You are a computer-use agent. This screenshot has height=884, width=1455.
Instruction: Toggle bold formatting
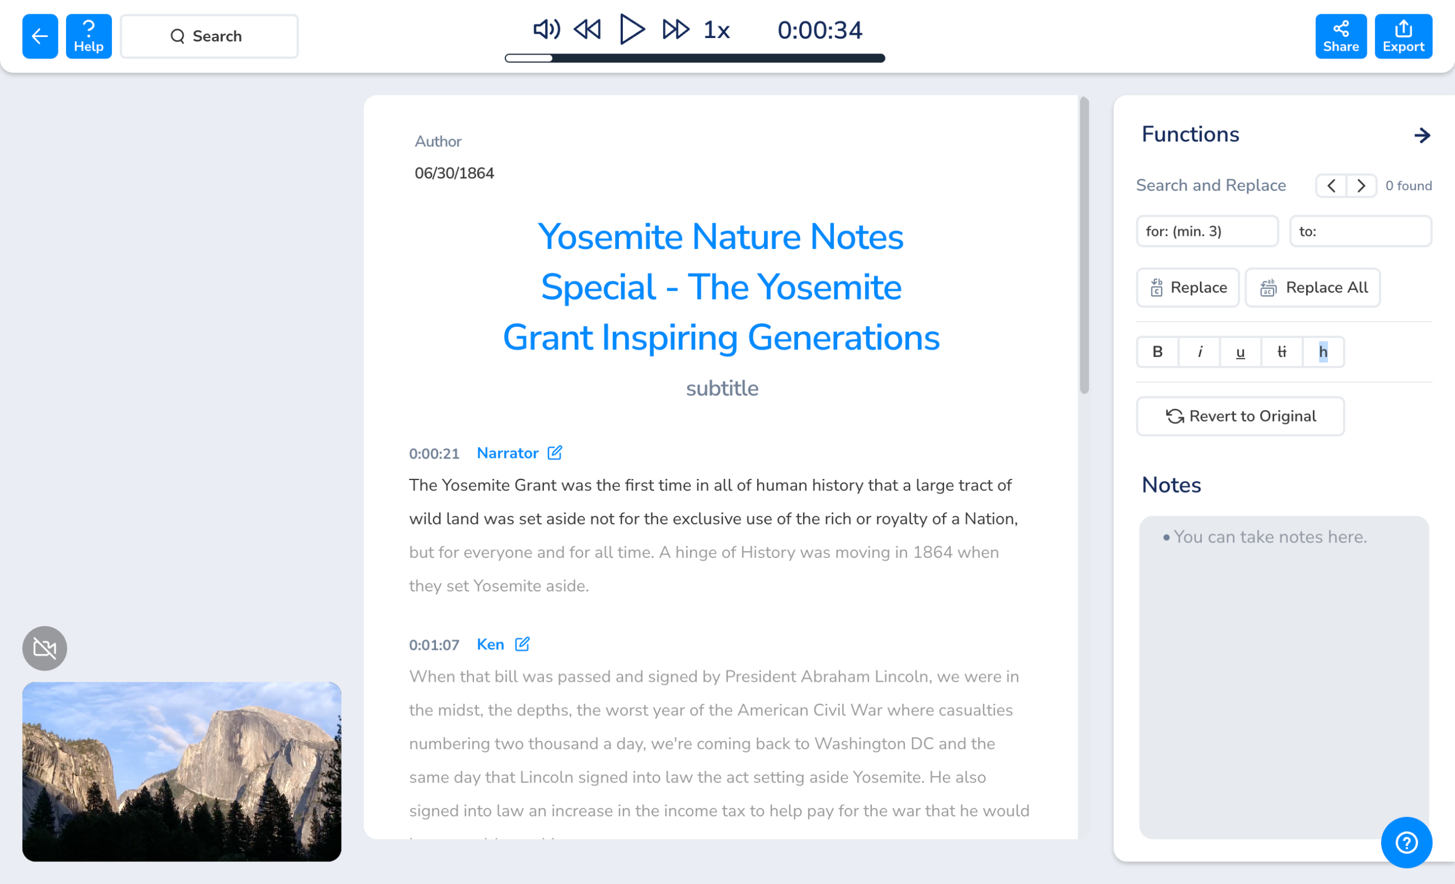point(1157,352)
